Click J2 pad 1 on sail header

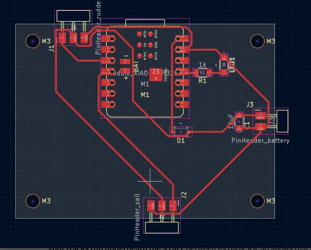coord(173,206)
